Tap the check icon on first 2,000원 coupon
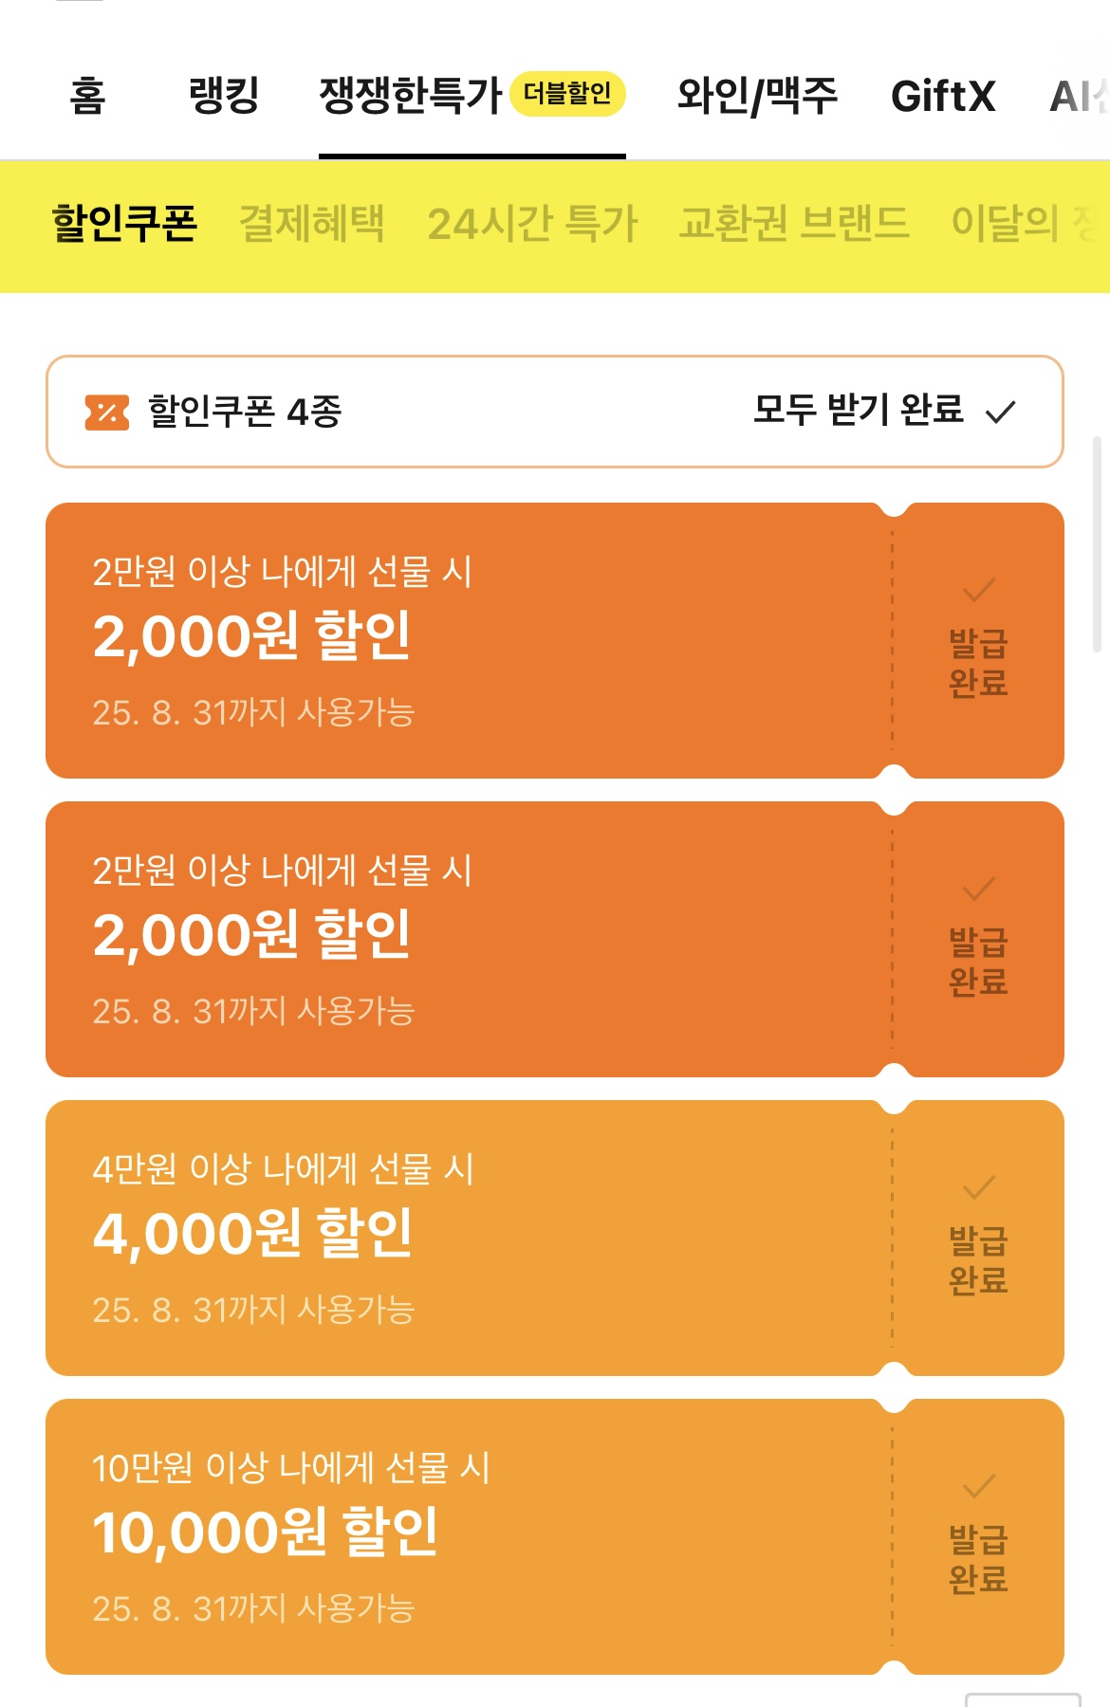 coord(978,591)
